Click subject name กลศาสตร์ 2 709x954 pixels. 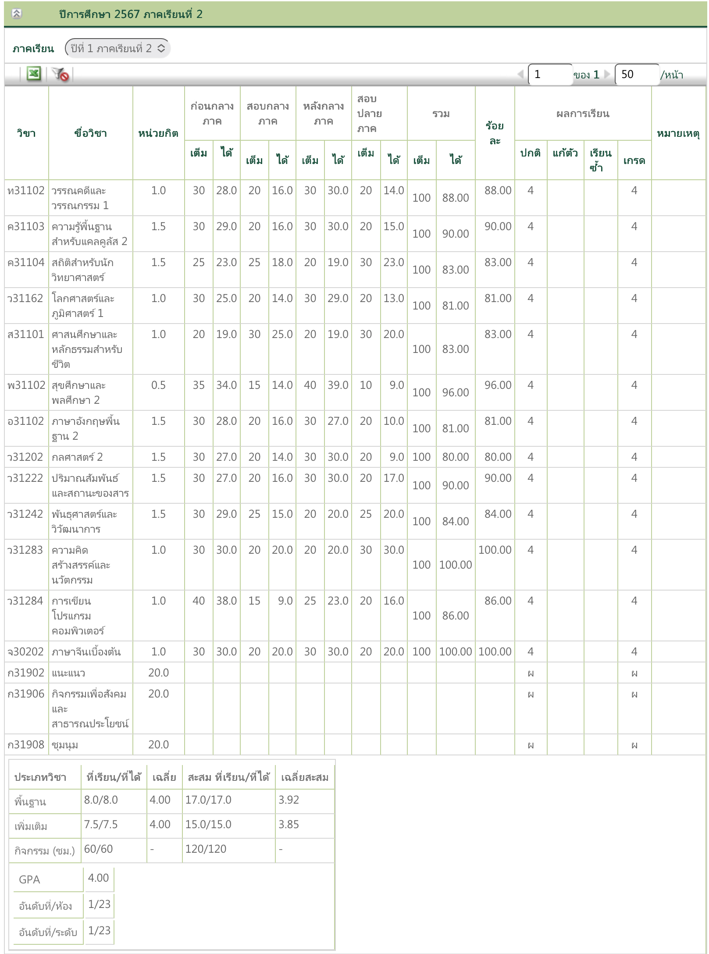pyautogui.click(x=77, y=457)
